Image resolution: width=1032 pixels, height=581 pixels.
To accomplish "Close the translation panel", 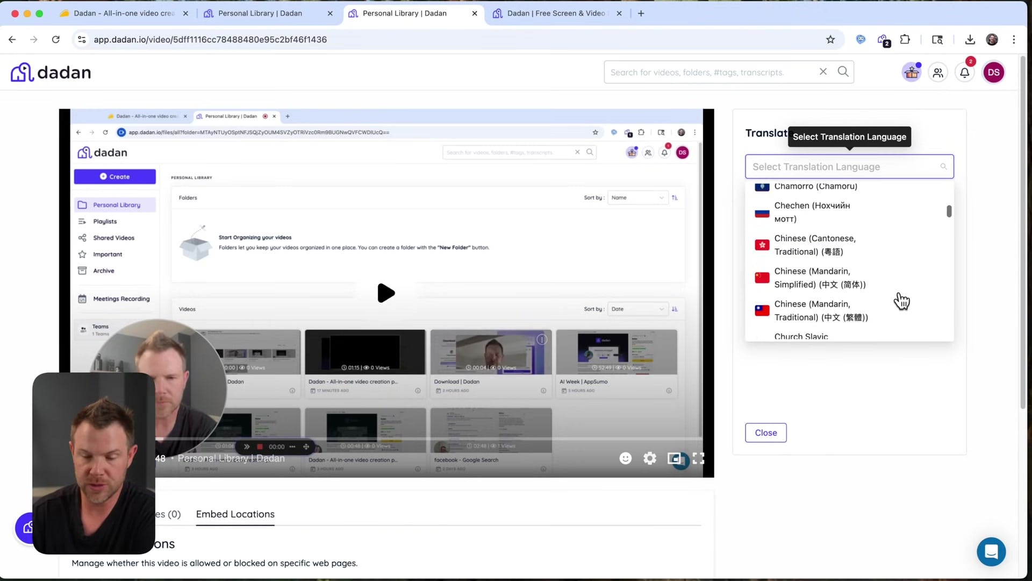I will point(765,433).
